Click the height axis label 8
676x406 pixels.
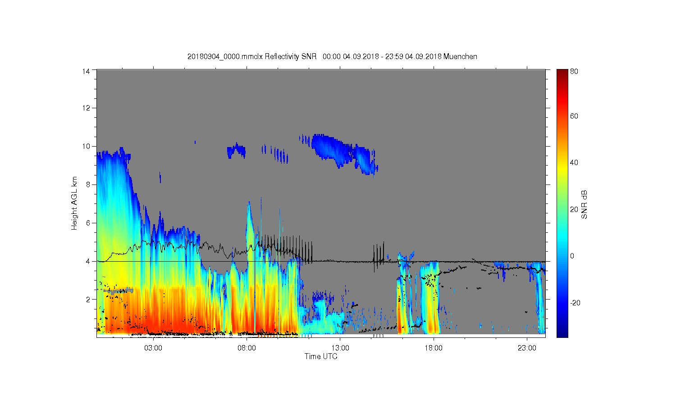tap(88, 185)
